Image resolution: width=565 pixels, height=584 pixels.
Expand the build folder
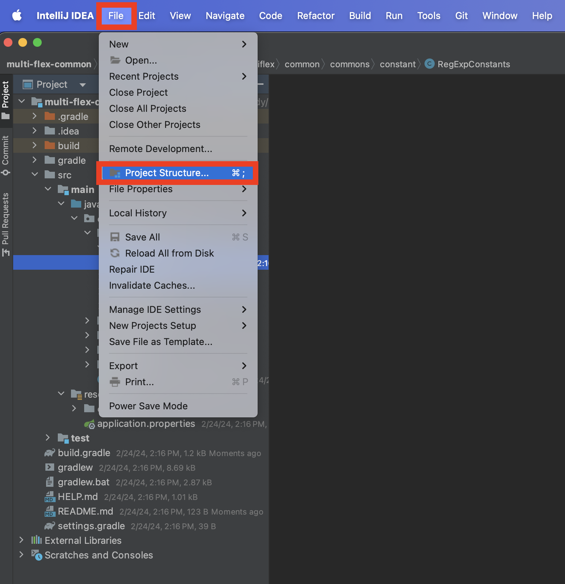point(34,145)
